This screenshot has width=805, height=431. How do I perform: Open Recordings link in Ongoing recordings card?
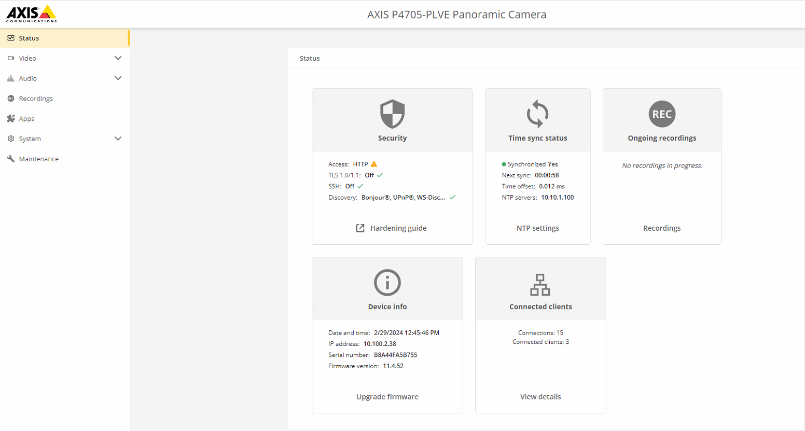[x=662, y=228]
